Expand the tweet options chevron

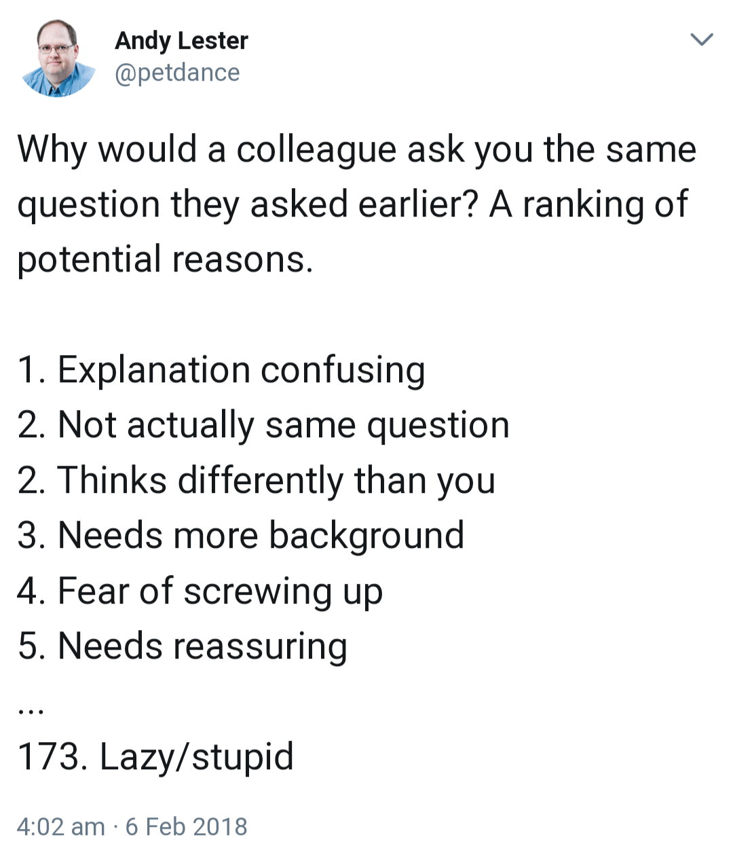pyautogui.click(x=702, y=39)
